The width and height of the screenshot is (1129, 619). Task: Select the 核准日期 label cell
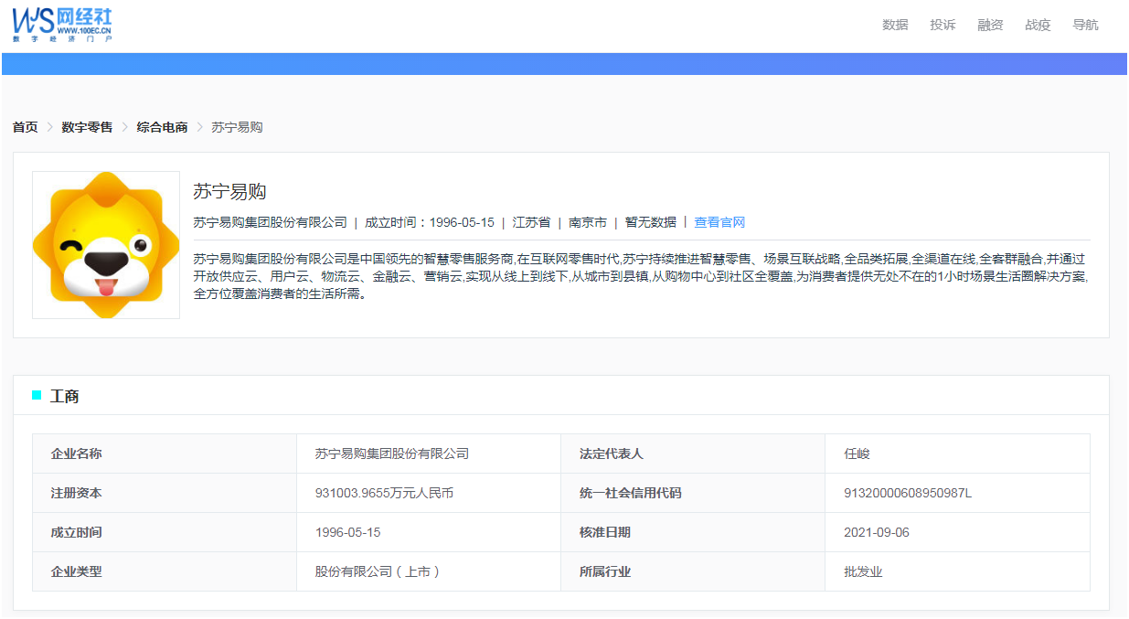click(x=693, y=532)
